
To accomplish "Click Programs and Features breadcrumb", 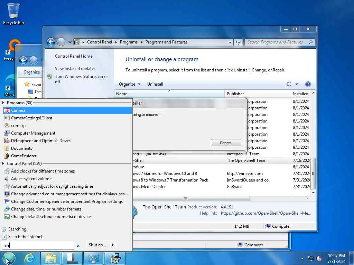I will 166,42.
